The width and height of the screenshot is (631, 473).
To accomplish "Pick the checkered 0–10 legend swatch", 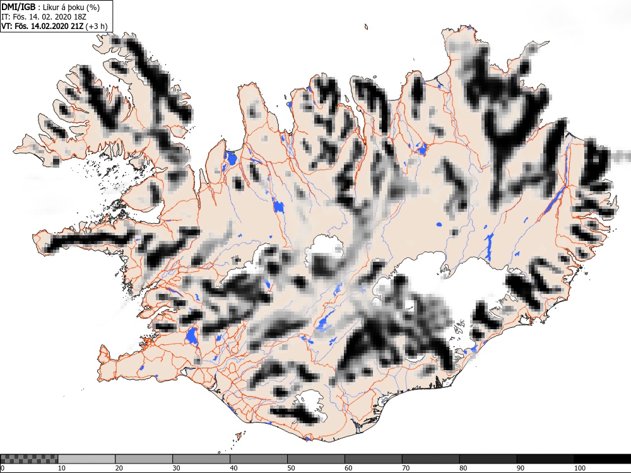I will (29, 459).
